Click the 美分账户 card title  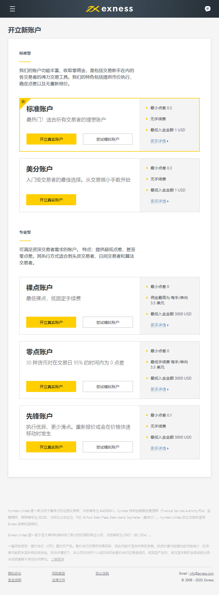pos(39,169)
